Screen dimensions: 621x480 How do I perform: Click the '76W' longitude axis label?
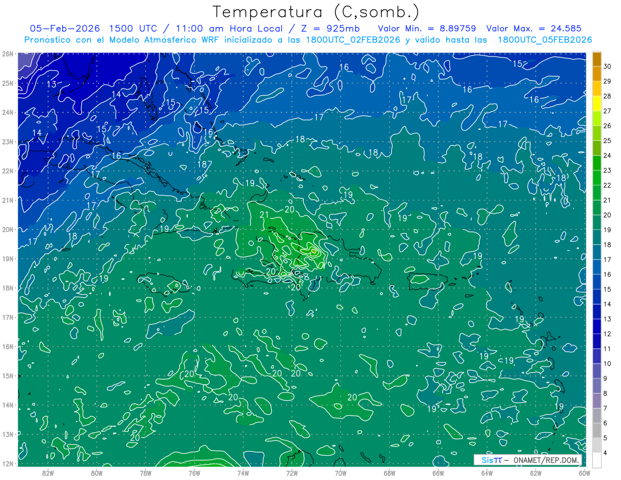[194, 473]
